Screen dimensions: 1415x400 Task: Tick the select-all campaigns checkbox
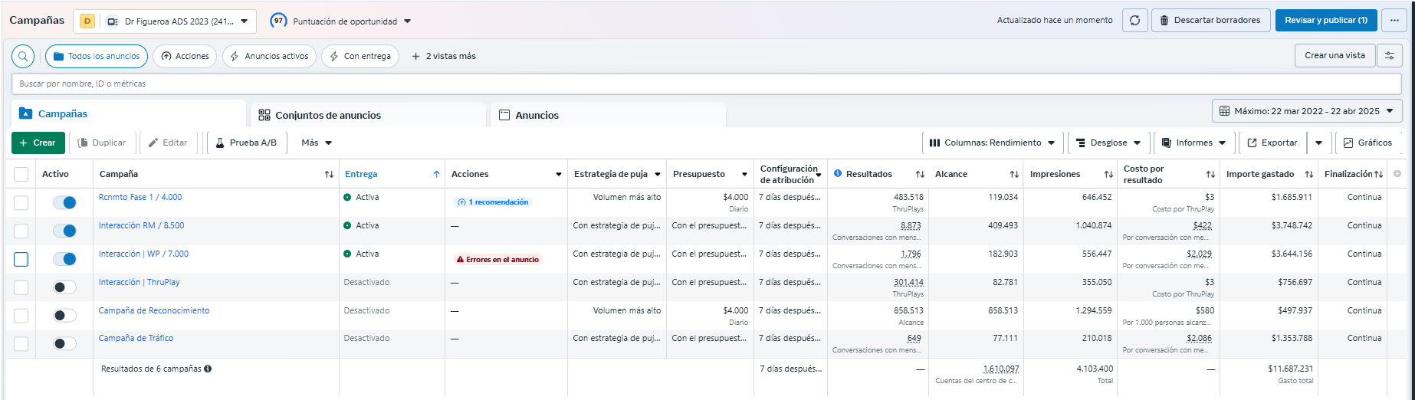pos(21,175)
